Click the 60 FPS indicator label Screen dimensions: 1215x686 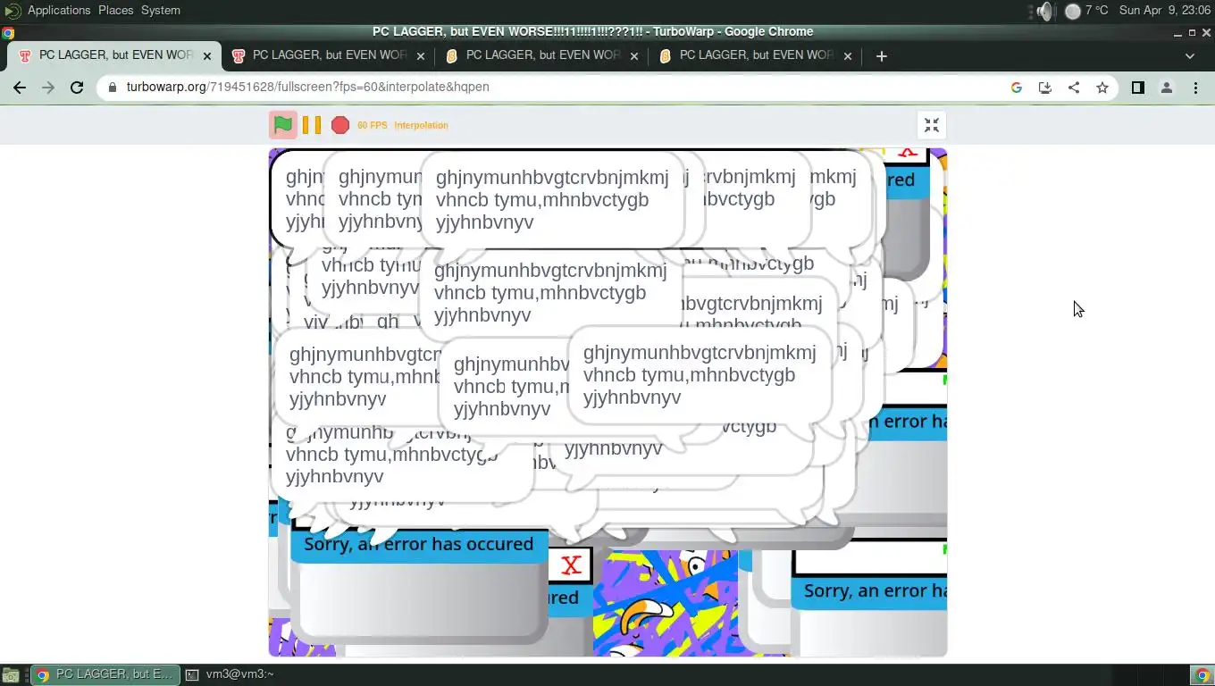pyautogui.click(x=373, y=126)
